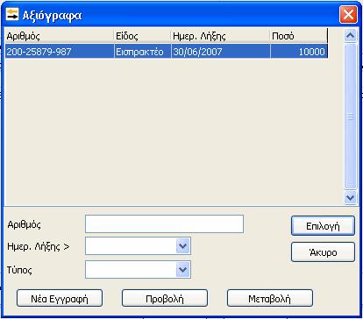This screenshot has width=363, height=319.
Task: Click the 10000 amount cell
Action: point(299,52)
